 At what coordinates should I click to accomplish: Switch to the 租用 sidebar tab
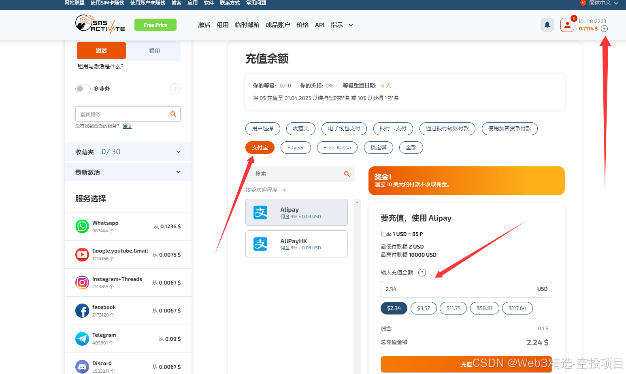tap(154, 51)
